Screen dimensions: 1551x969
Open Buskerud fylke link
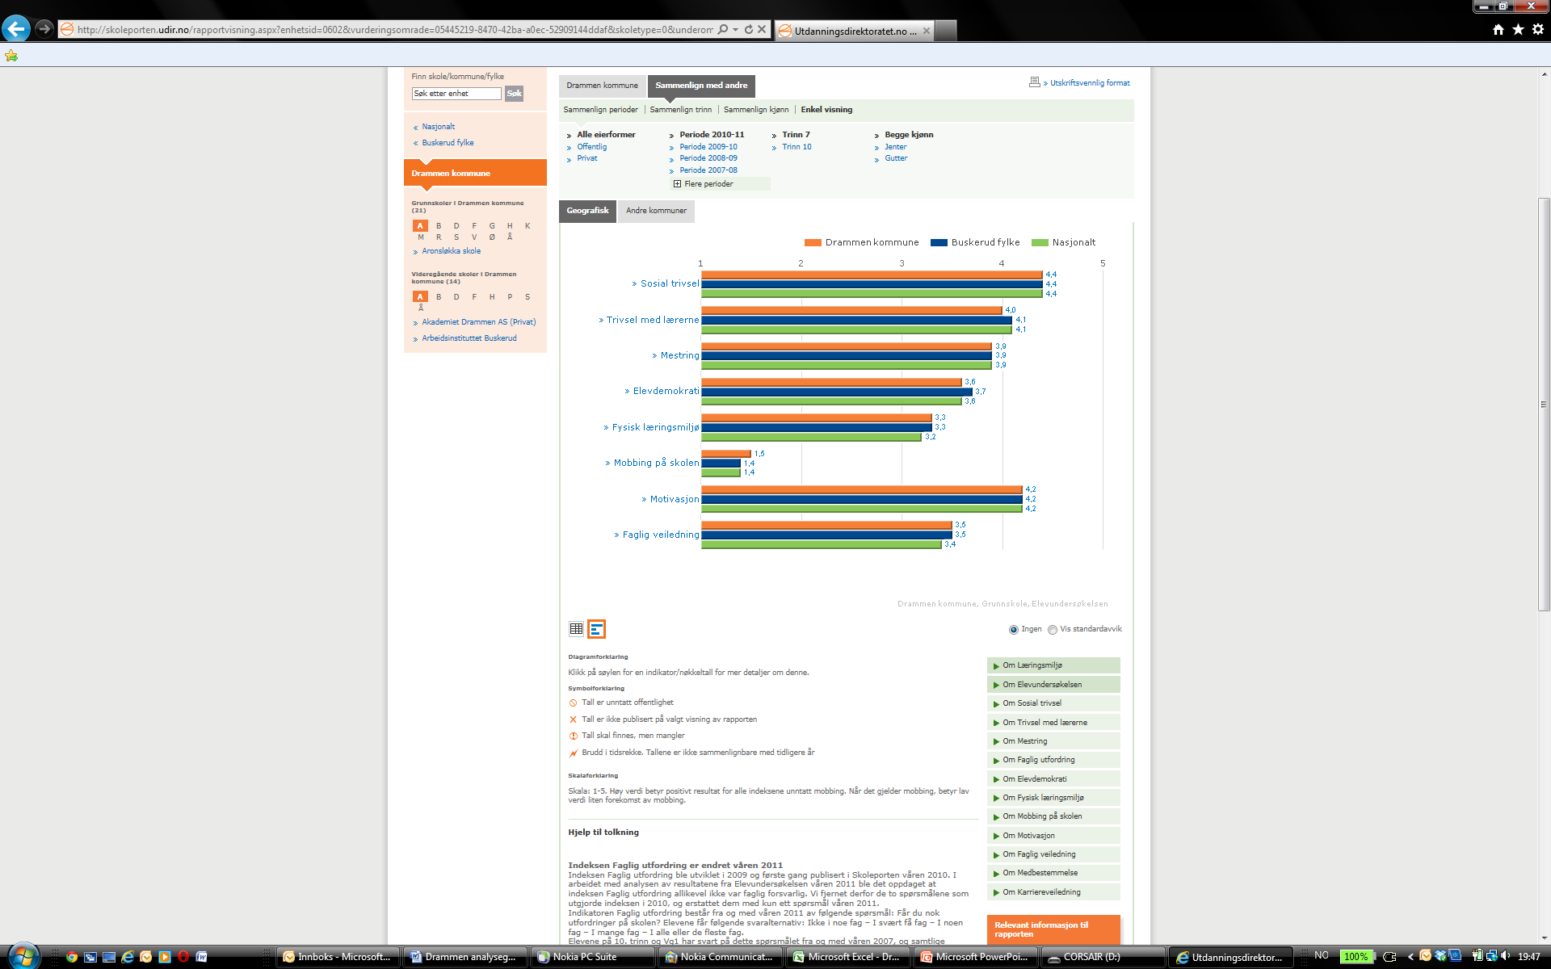pyautogui.click(x=448, y=143)
